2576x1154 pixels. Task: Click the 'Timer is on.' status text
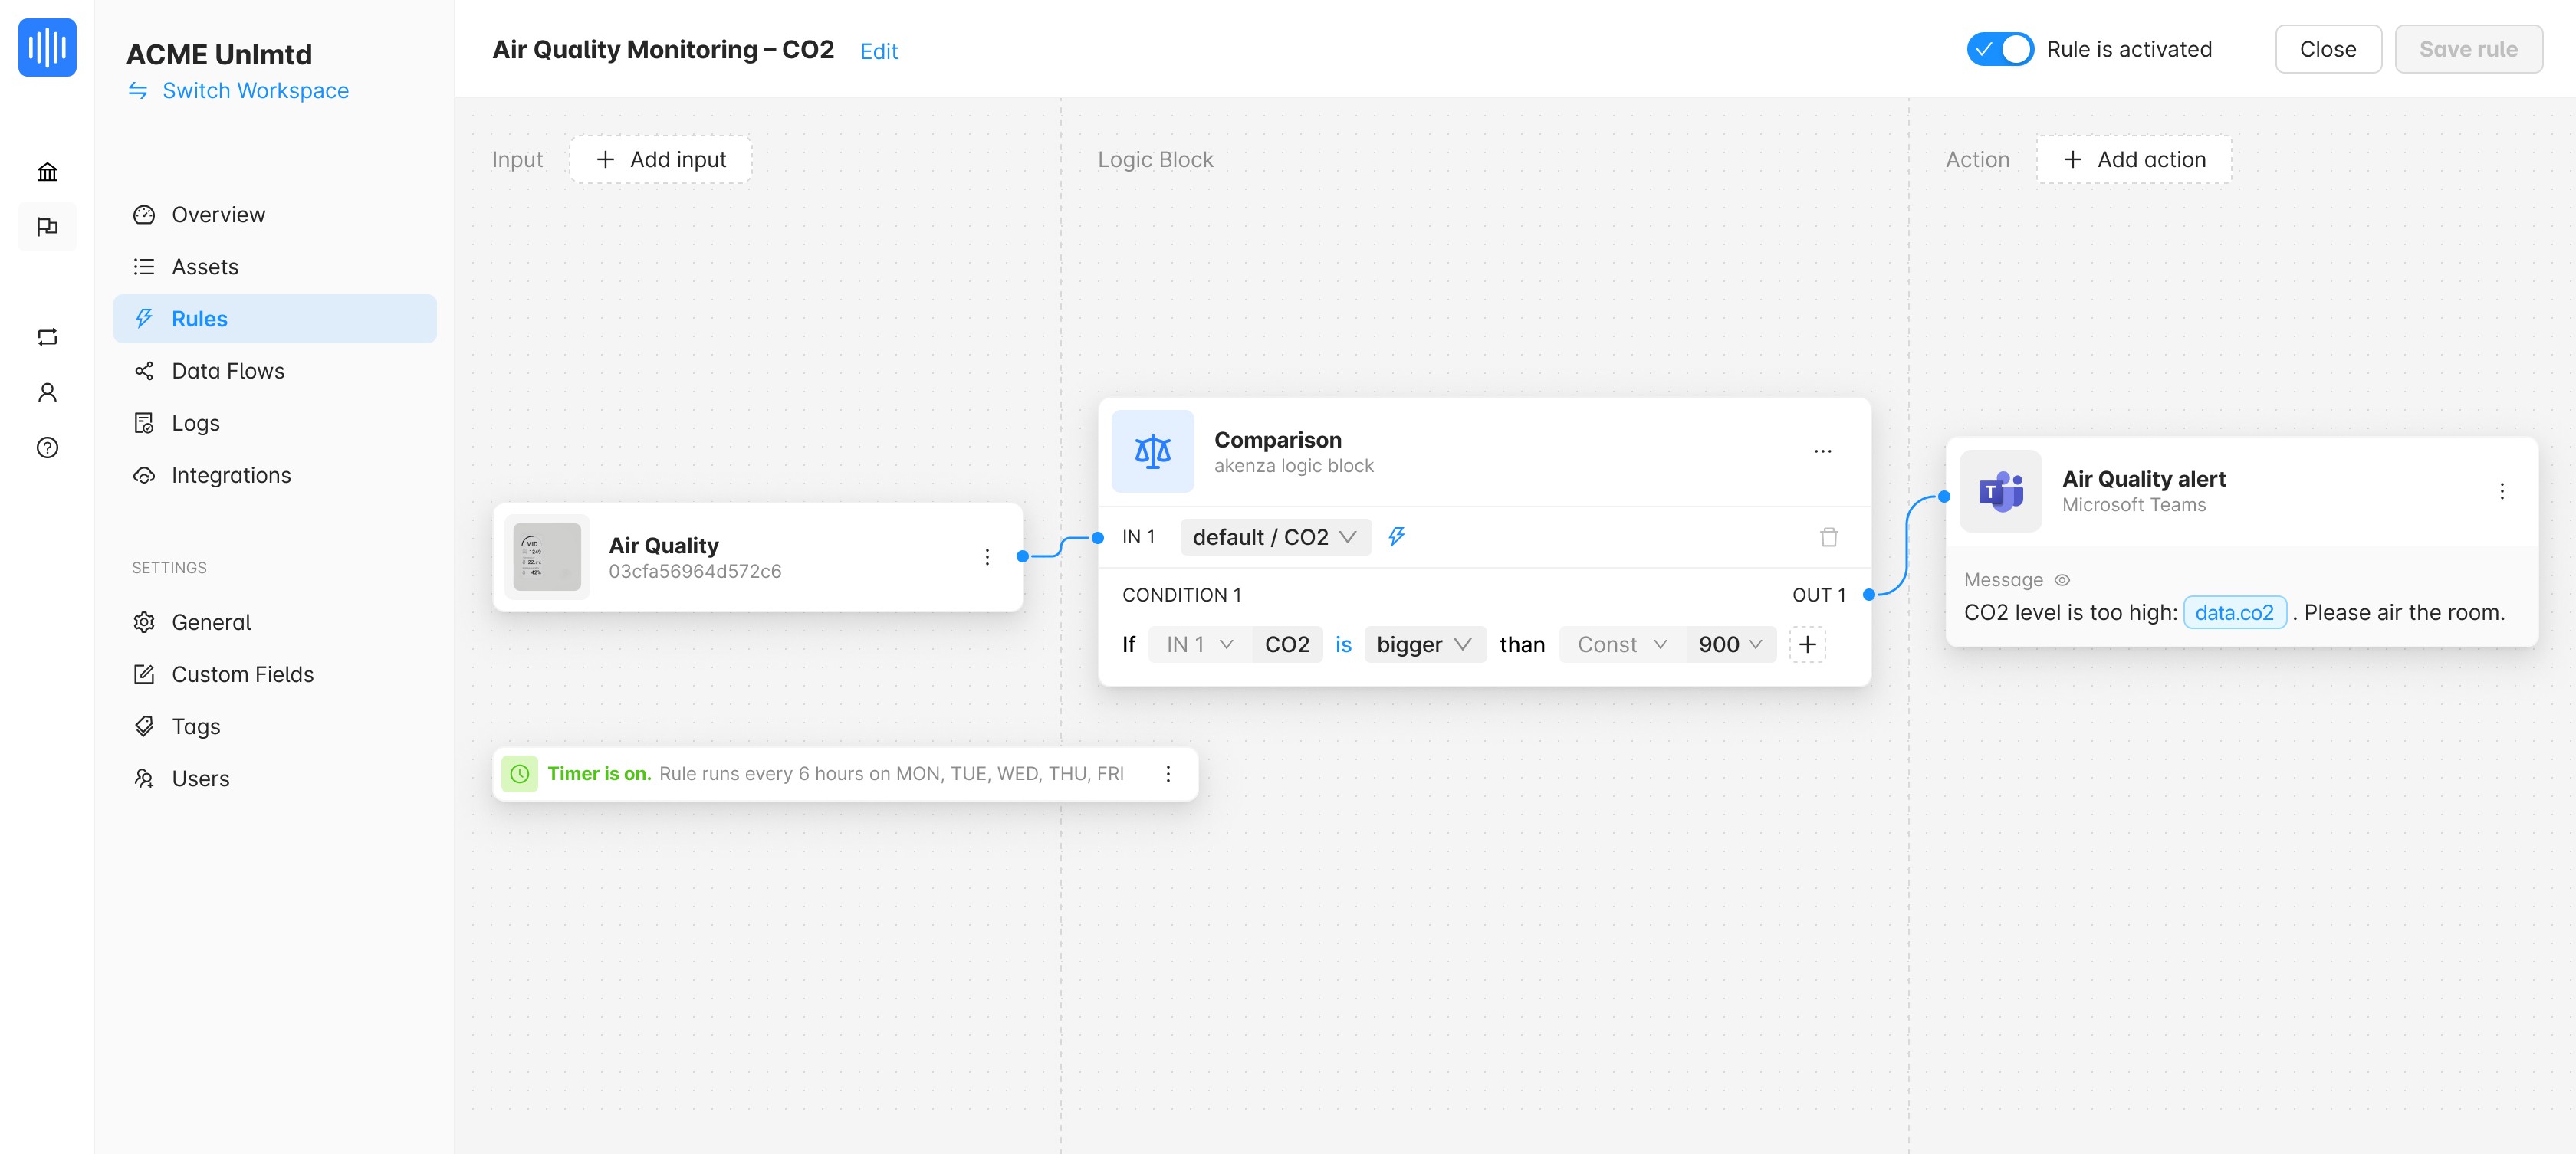[x=599, y=773]
